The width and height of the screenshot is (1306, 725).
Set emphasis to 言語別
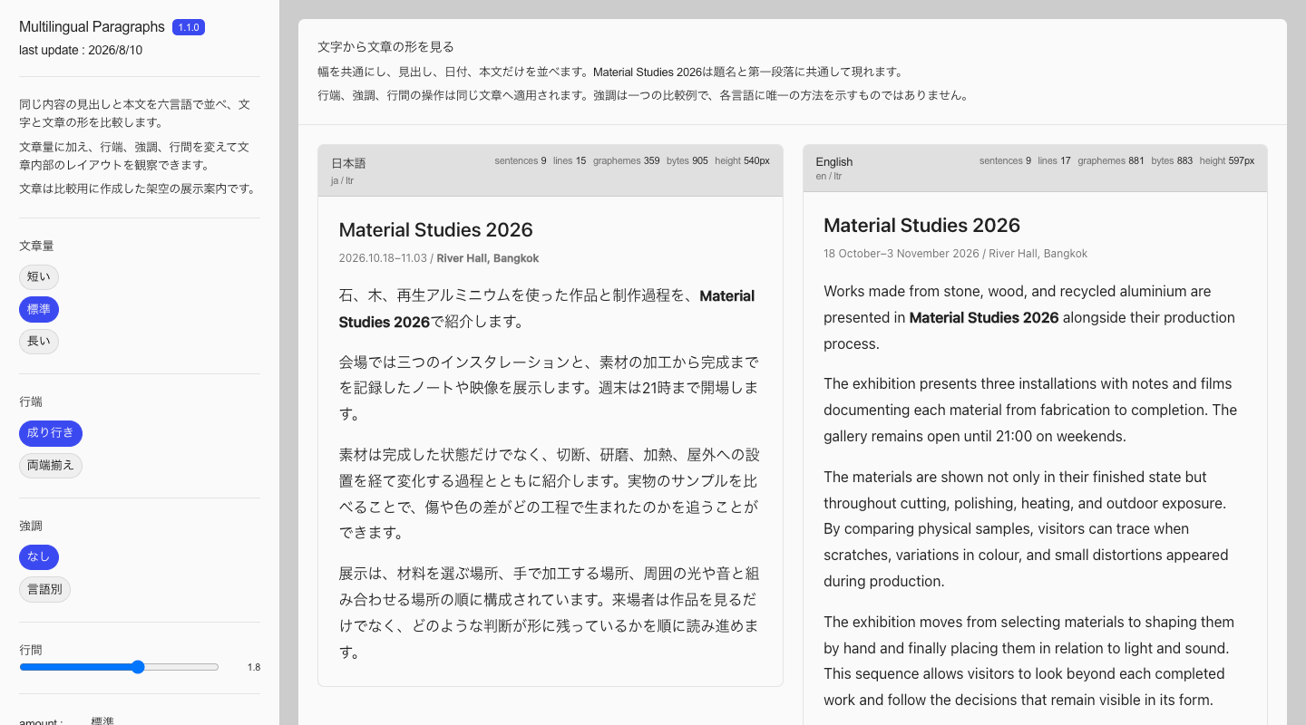click(x=44, y=590)
